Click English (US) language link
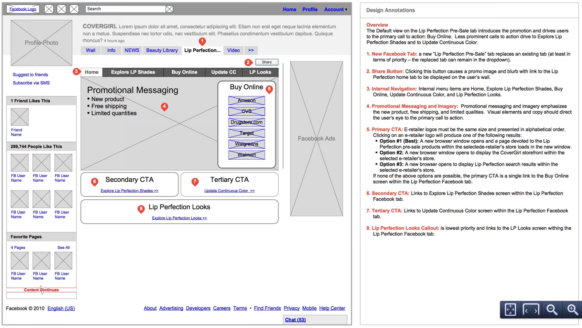 (61, 308)
